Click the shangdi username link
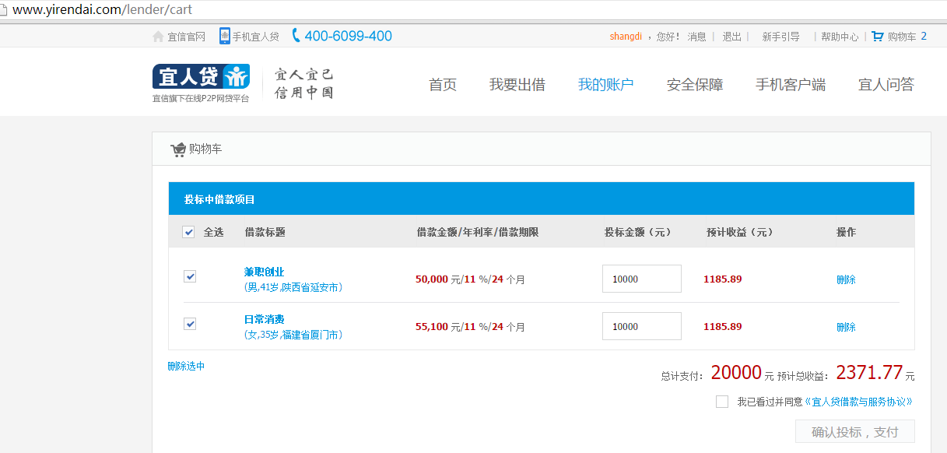This screenshot has width=947, height=453. pos(626,37)
